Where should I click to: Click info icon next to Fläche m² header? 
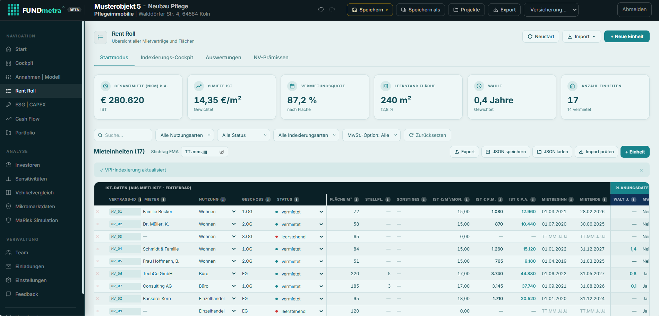356,200
